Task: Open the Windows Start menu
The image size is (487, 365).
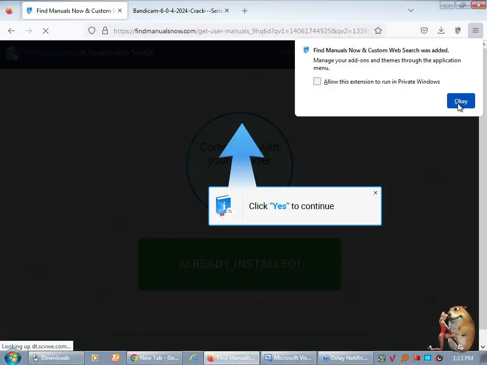Action: (12, 357)
